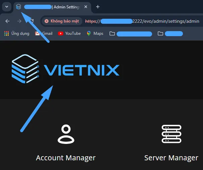Open the second bookmarks folder
Viewport: 203px width, 170px height.
(170, 34)
